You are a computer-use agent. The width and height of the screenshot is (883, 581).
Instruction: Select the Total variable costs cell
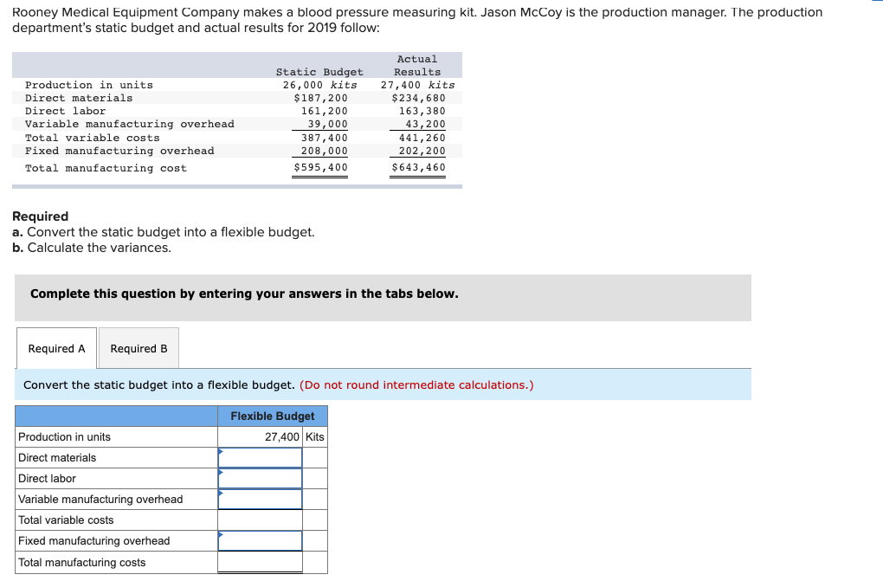(x=260, y=520)
